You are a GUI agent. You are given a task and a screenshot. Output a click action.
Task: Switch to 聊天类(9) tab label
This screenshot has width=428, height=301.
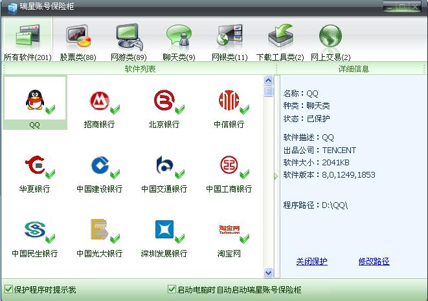click(179, 57)
